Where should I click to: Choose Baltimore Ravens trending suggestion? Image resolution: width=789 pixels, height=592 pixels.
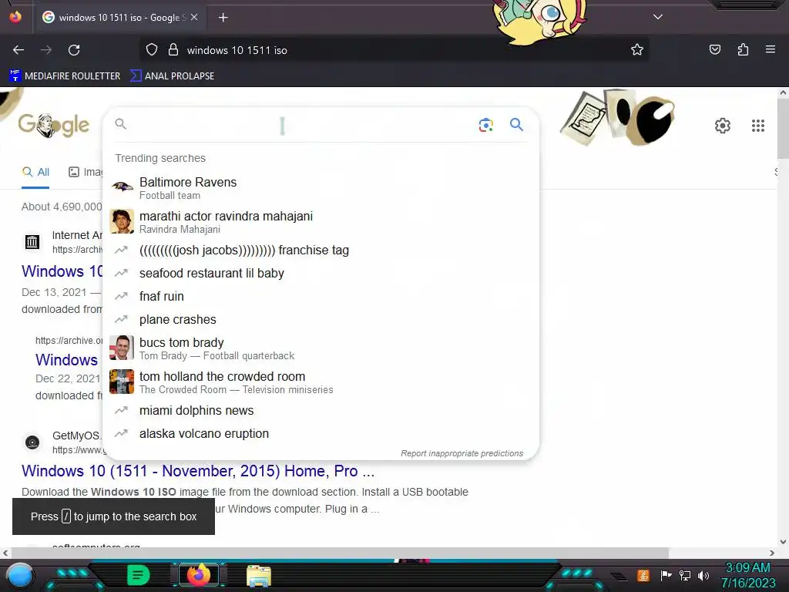point(321,188)
